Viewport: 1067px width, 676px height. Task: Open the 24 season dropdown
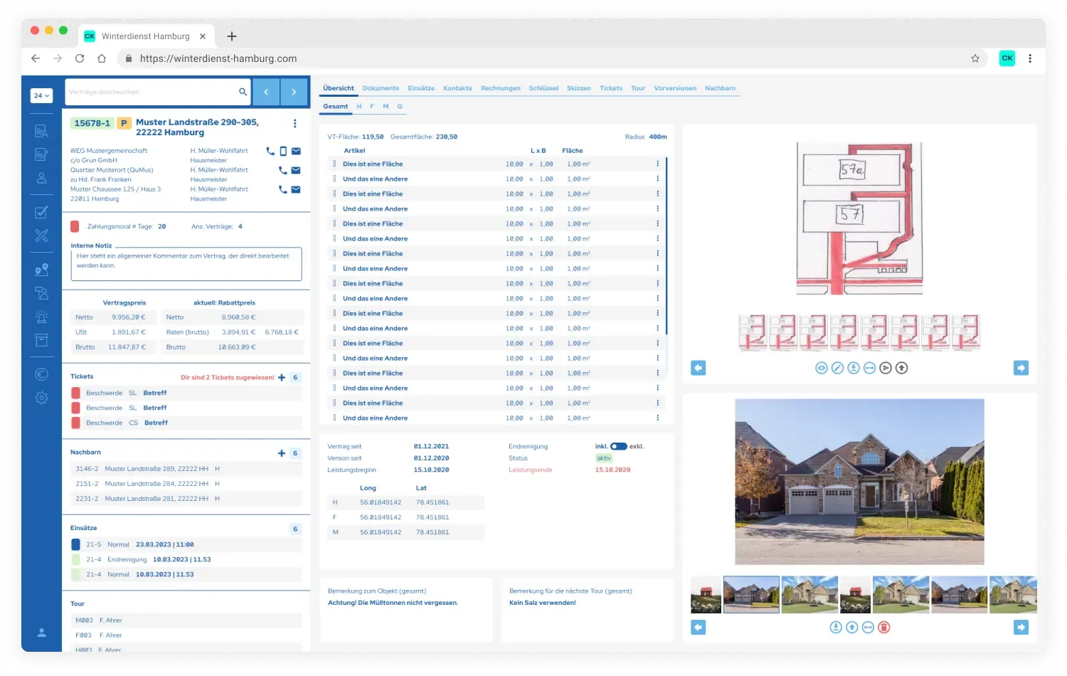click(42, 95)
